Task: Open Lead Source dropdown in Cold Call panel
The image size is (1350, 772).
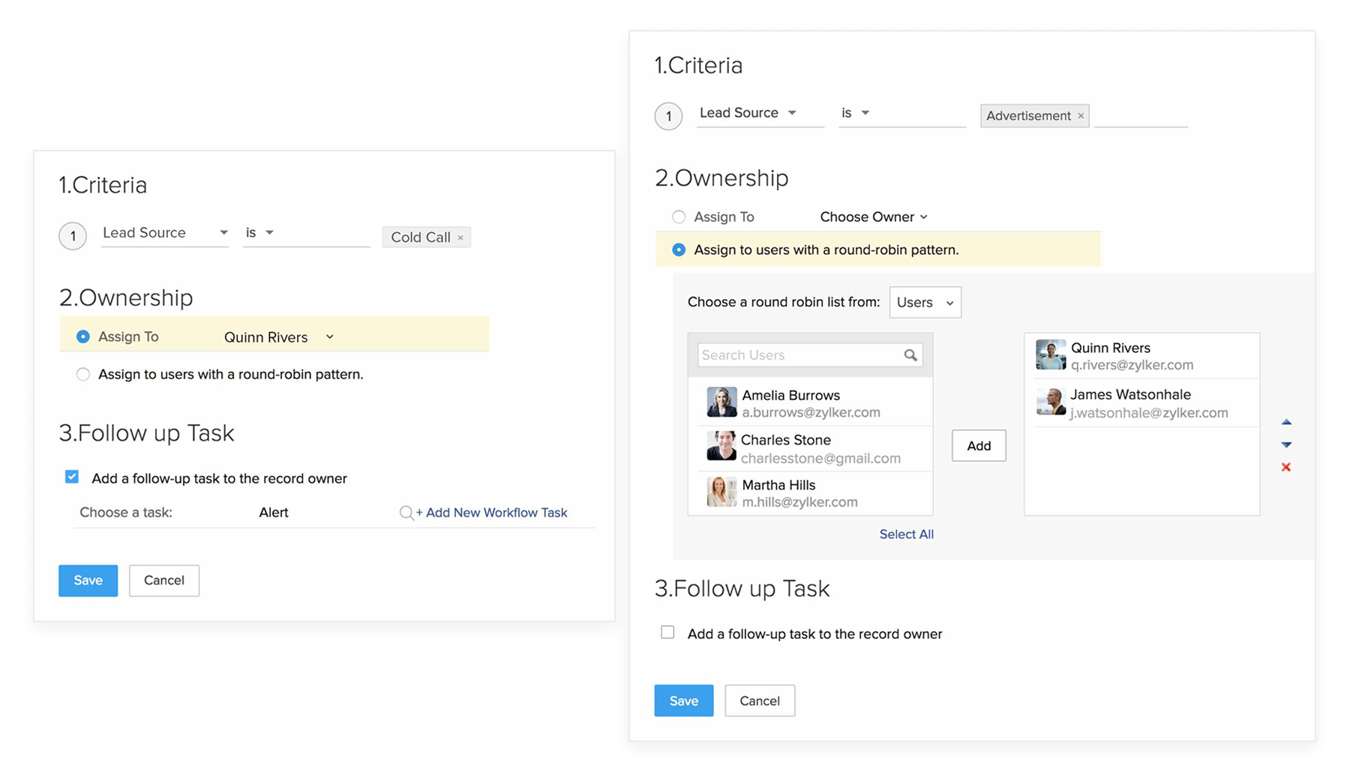Action: point(165,233)
